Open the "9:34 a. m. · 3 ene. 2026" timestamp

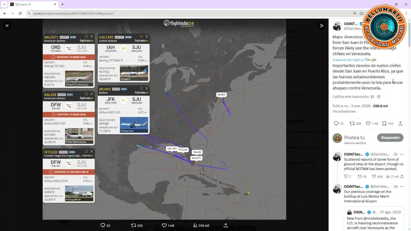tap(352, 106)
